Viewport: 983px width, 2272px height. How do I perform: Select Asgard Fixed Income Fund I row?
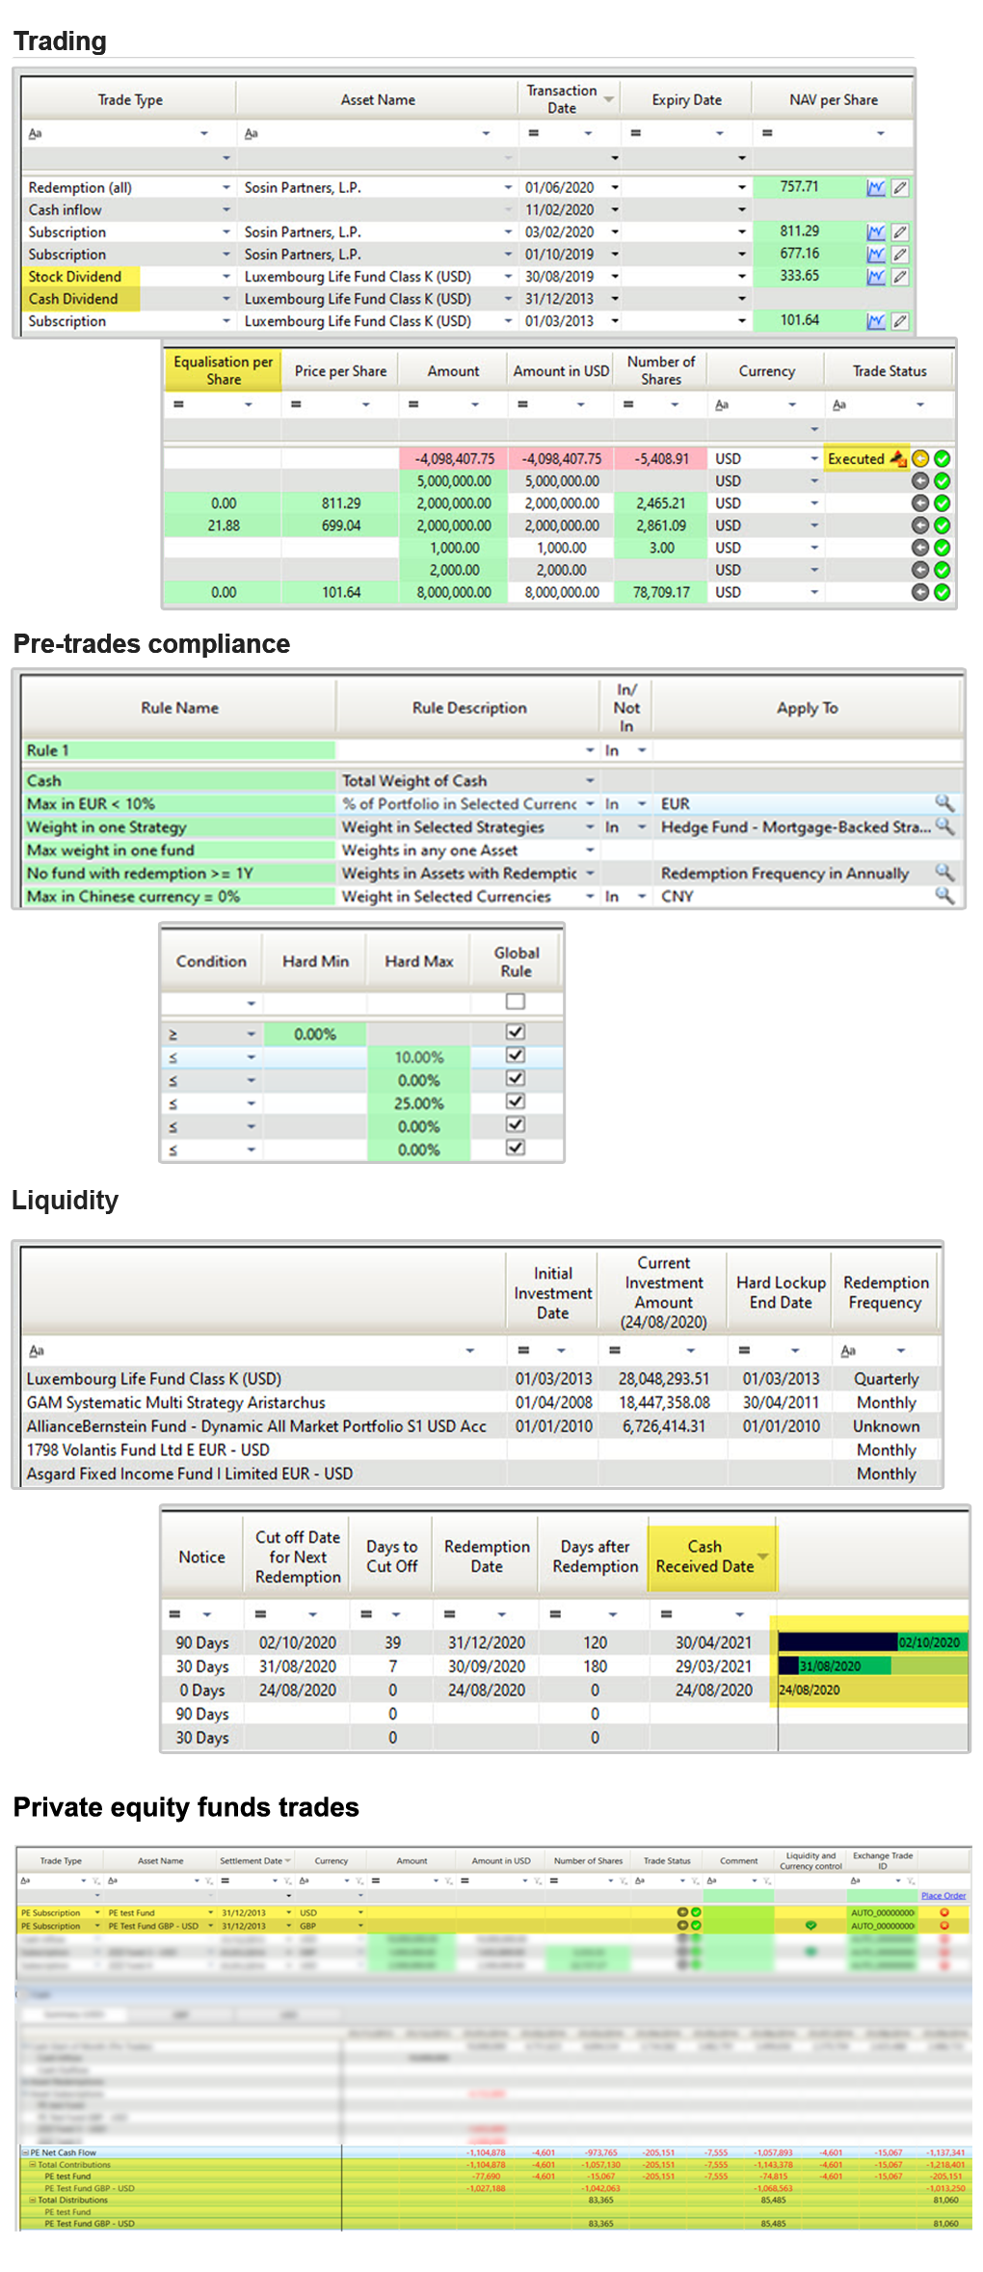(481, 1474)
